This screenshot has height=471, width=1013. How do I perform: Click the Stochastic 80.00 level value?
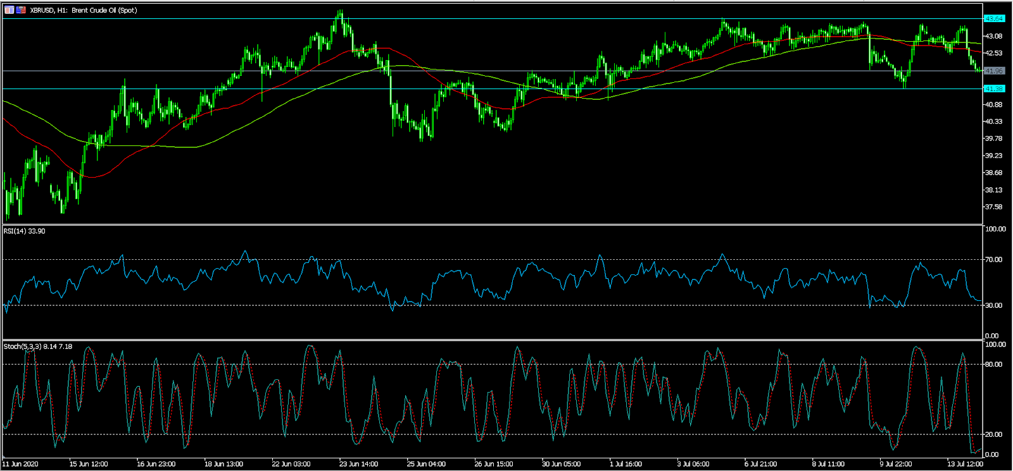pos(994,364)
